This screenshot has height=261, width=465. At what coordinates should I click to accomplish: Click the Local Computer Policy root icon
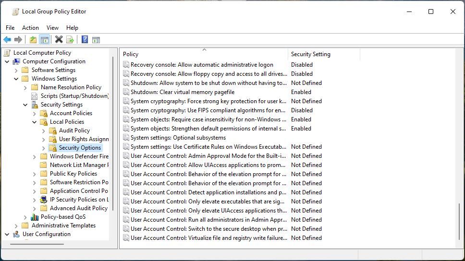7,53
